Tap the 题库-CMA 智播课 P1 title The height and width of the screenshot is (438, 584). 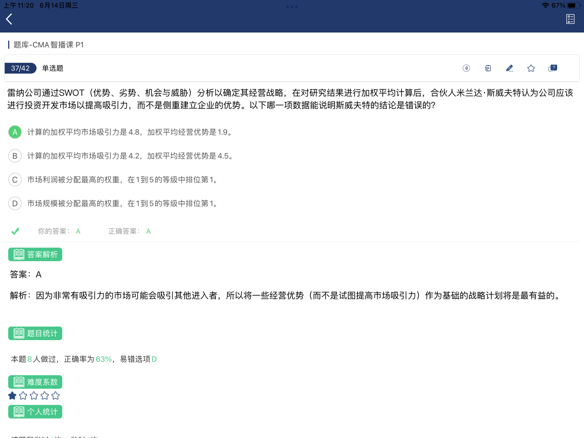(x=48, y=45)
